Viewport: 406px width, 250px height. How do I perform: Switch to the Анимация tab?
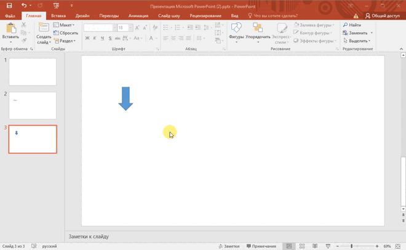[x=138, y=16]
